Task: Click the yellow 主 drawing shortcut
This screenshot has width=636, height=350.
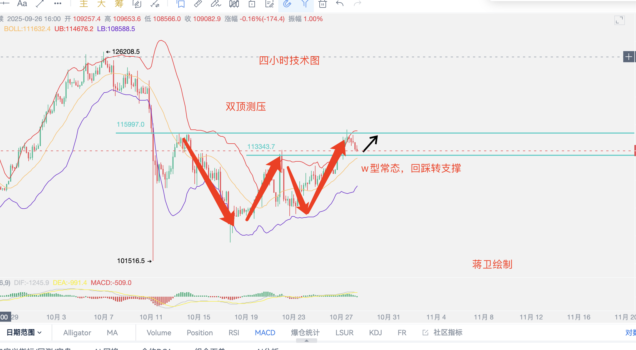Action: (x=84, y=4)
